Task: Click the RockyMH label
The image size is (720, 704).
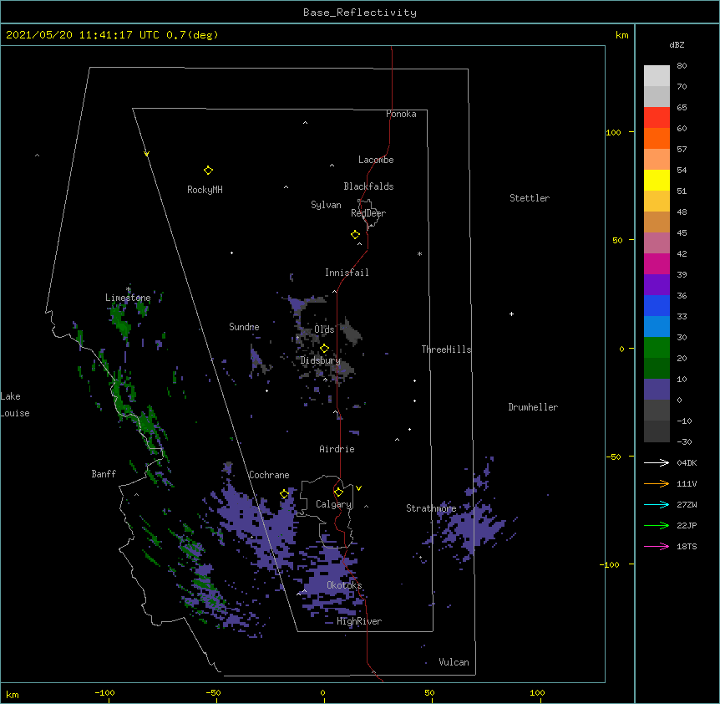Action: pyautogui.click(x=205, y=189)
